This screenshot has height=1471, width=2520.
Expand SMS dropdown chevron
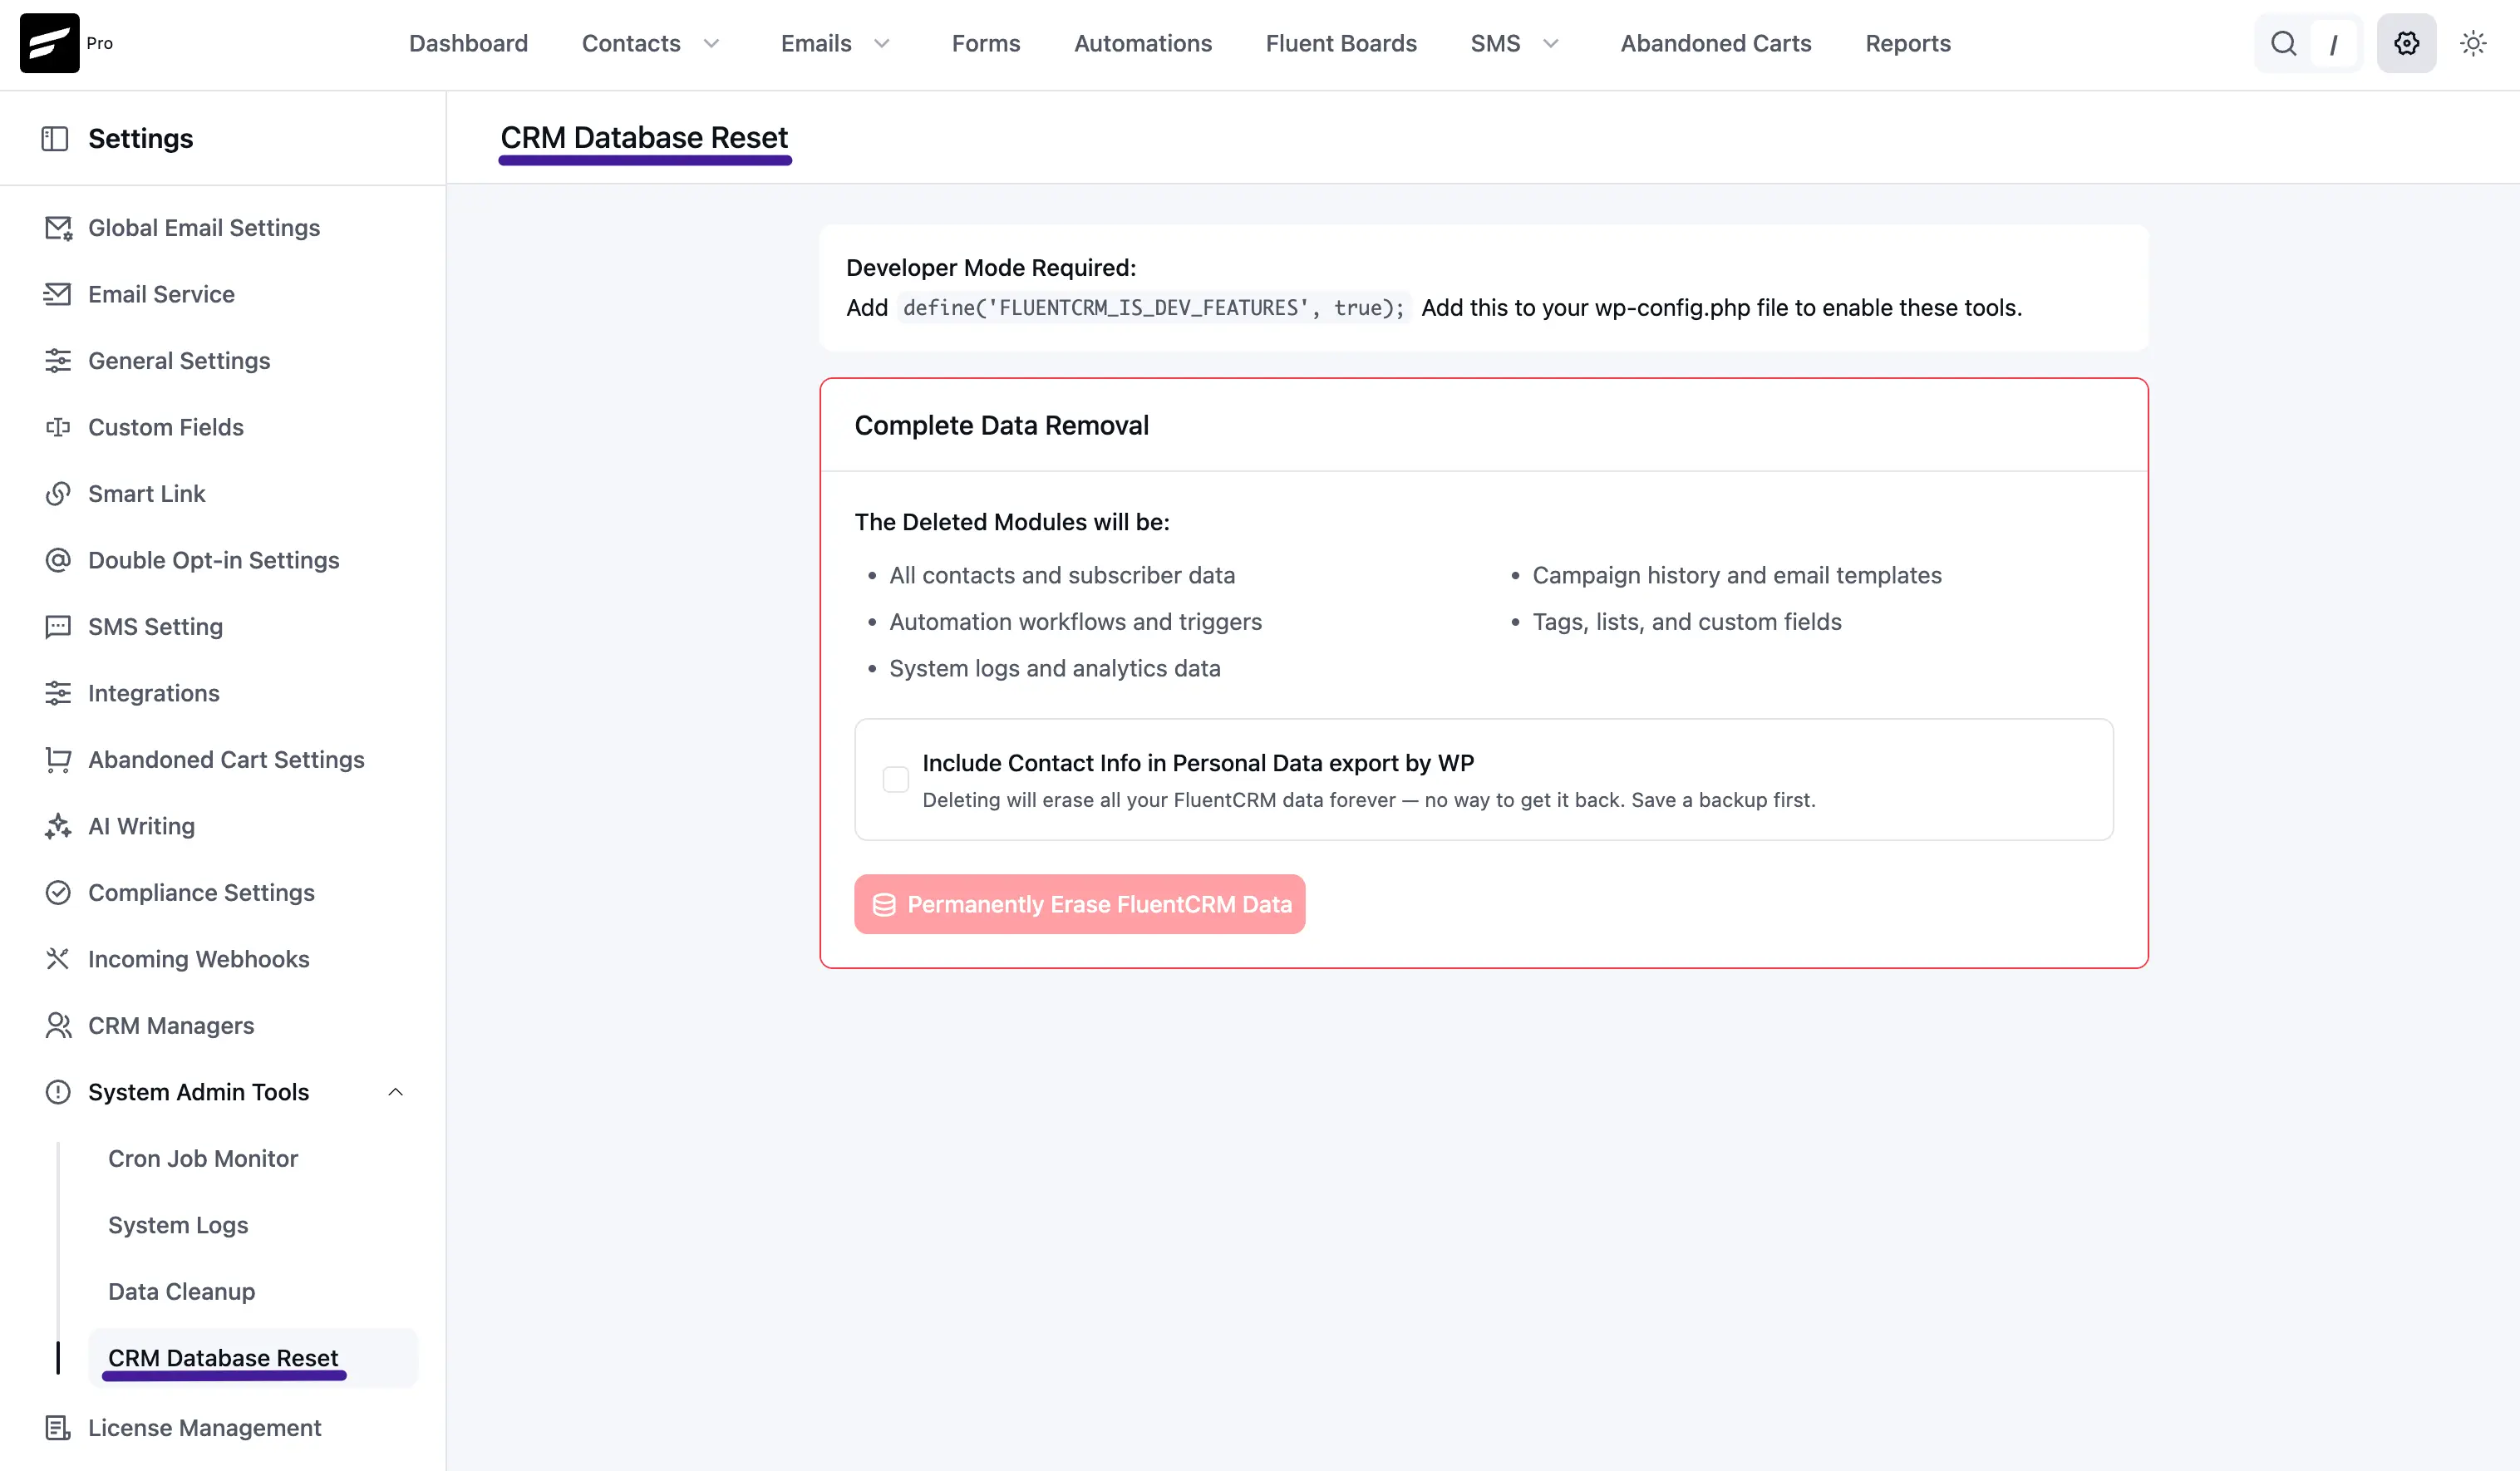coord(1551,43)
